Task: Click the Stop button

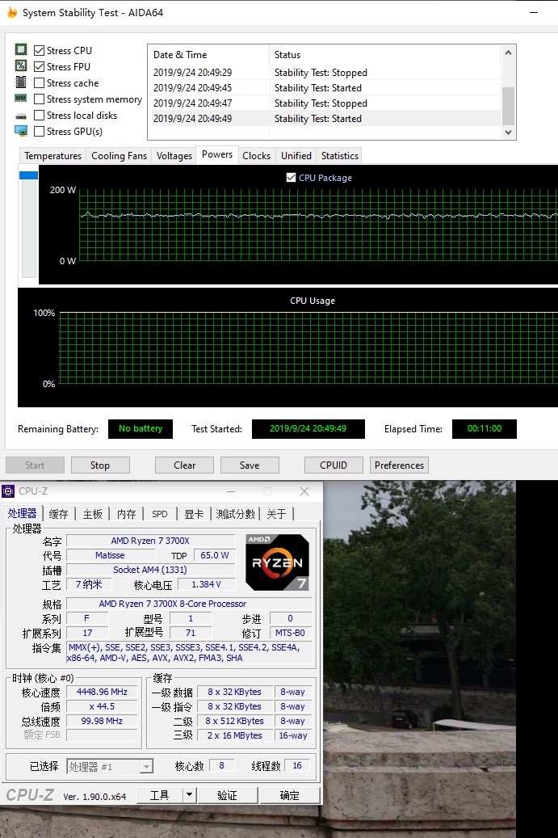Action: (100, 465)
